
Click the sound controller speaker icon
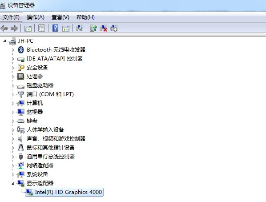pyautogui.click(x=20, y=139)
